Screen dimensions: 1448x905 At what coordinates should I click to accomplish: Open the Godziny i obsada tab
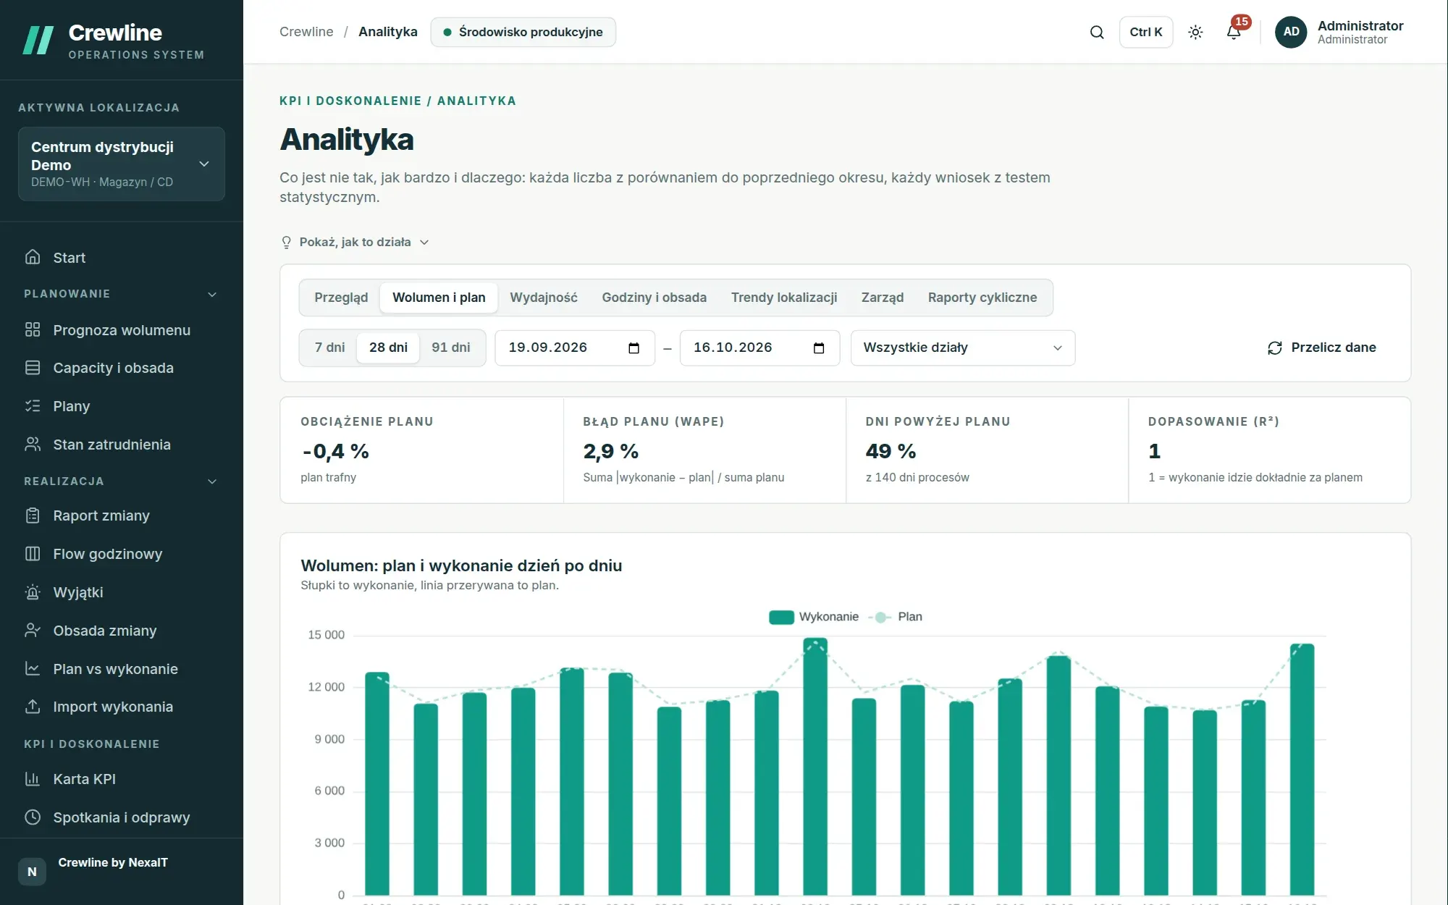click(x=654, y=298)
